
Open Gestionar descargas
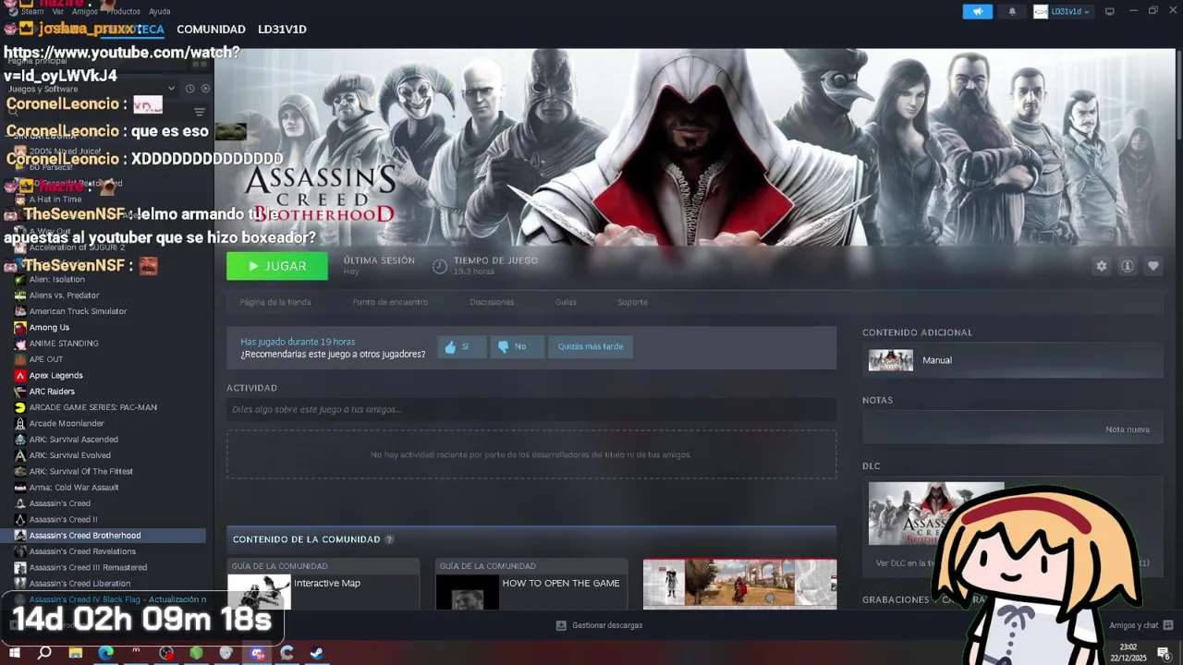pos(599,625)
